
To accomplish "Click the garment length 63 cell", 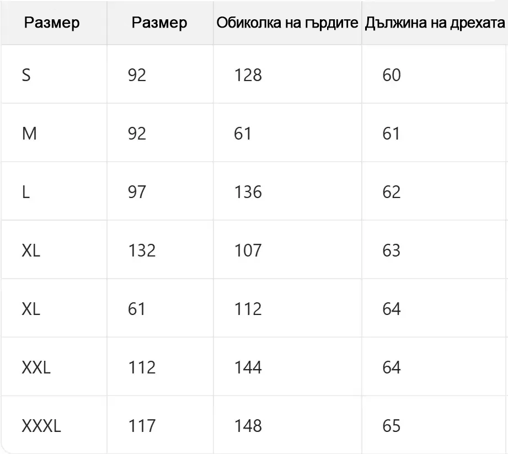I will [391, 250].
